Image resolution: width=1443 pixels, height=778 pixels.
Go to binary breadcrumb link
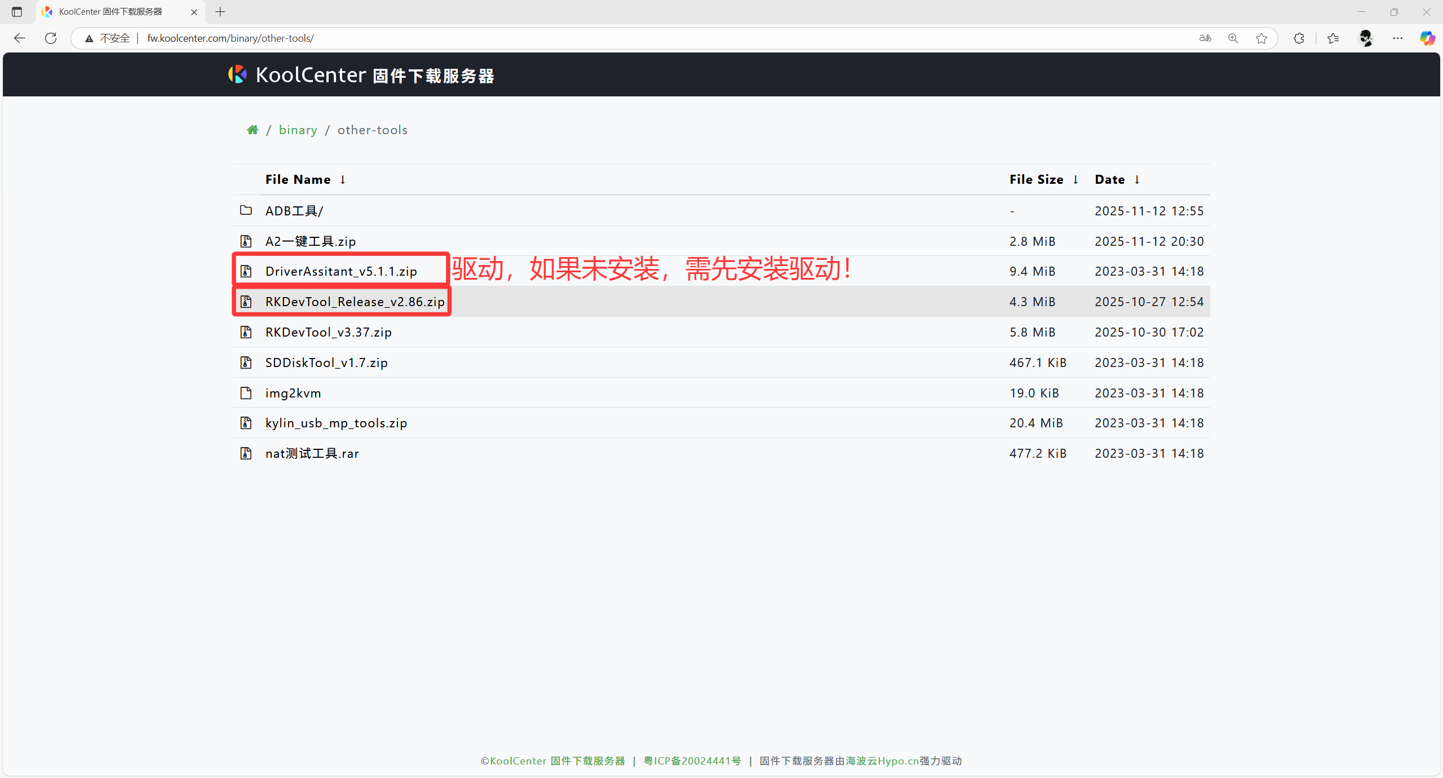(x=298, y=130)
